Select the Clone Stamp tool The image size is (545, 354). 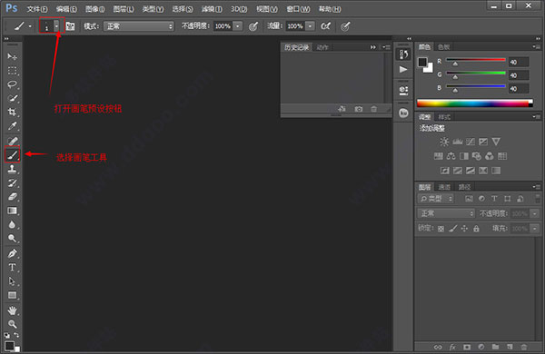[12, 169]
